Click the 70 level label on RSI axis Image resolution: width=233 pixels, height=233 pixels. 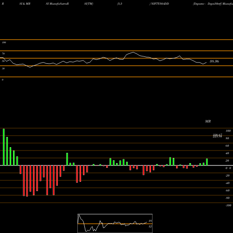tap(3, 54)
